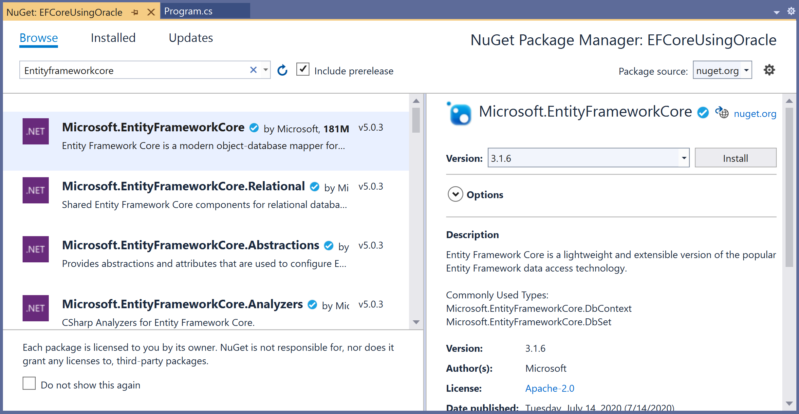Clear the search box with the X icon

(x=253, y=70)
